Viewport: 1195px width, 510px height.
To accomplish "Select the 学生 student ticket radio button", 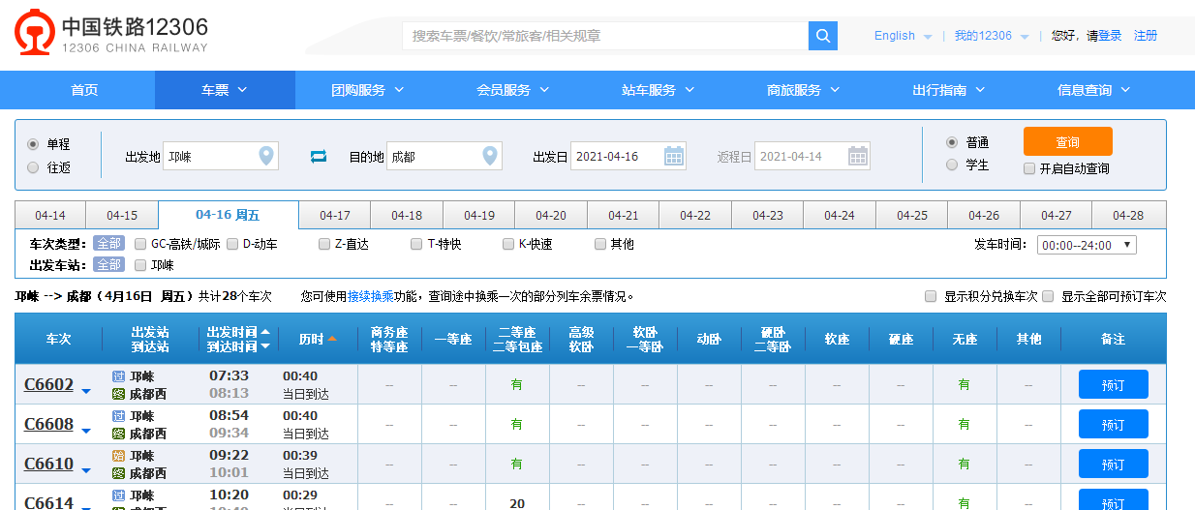I will (x=952, y=165).
